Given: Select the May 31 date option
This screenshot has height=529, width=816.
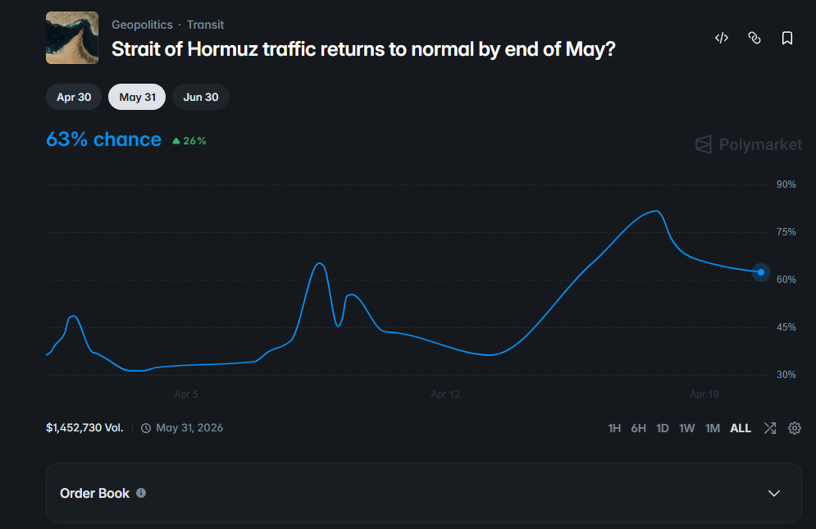Looking at the screenshot, I should pyautogui.click(x=137, y=97).
